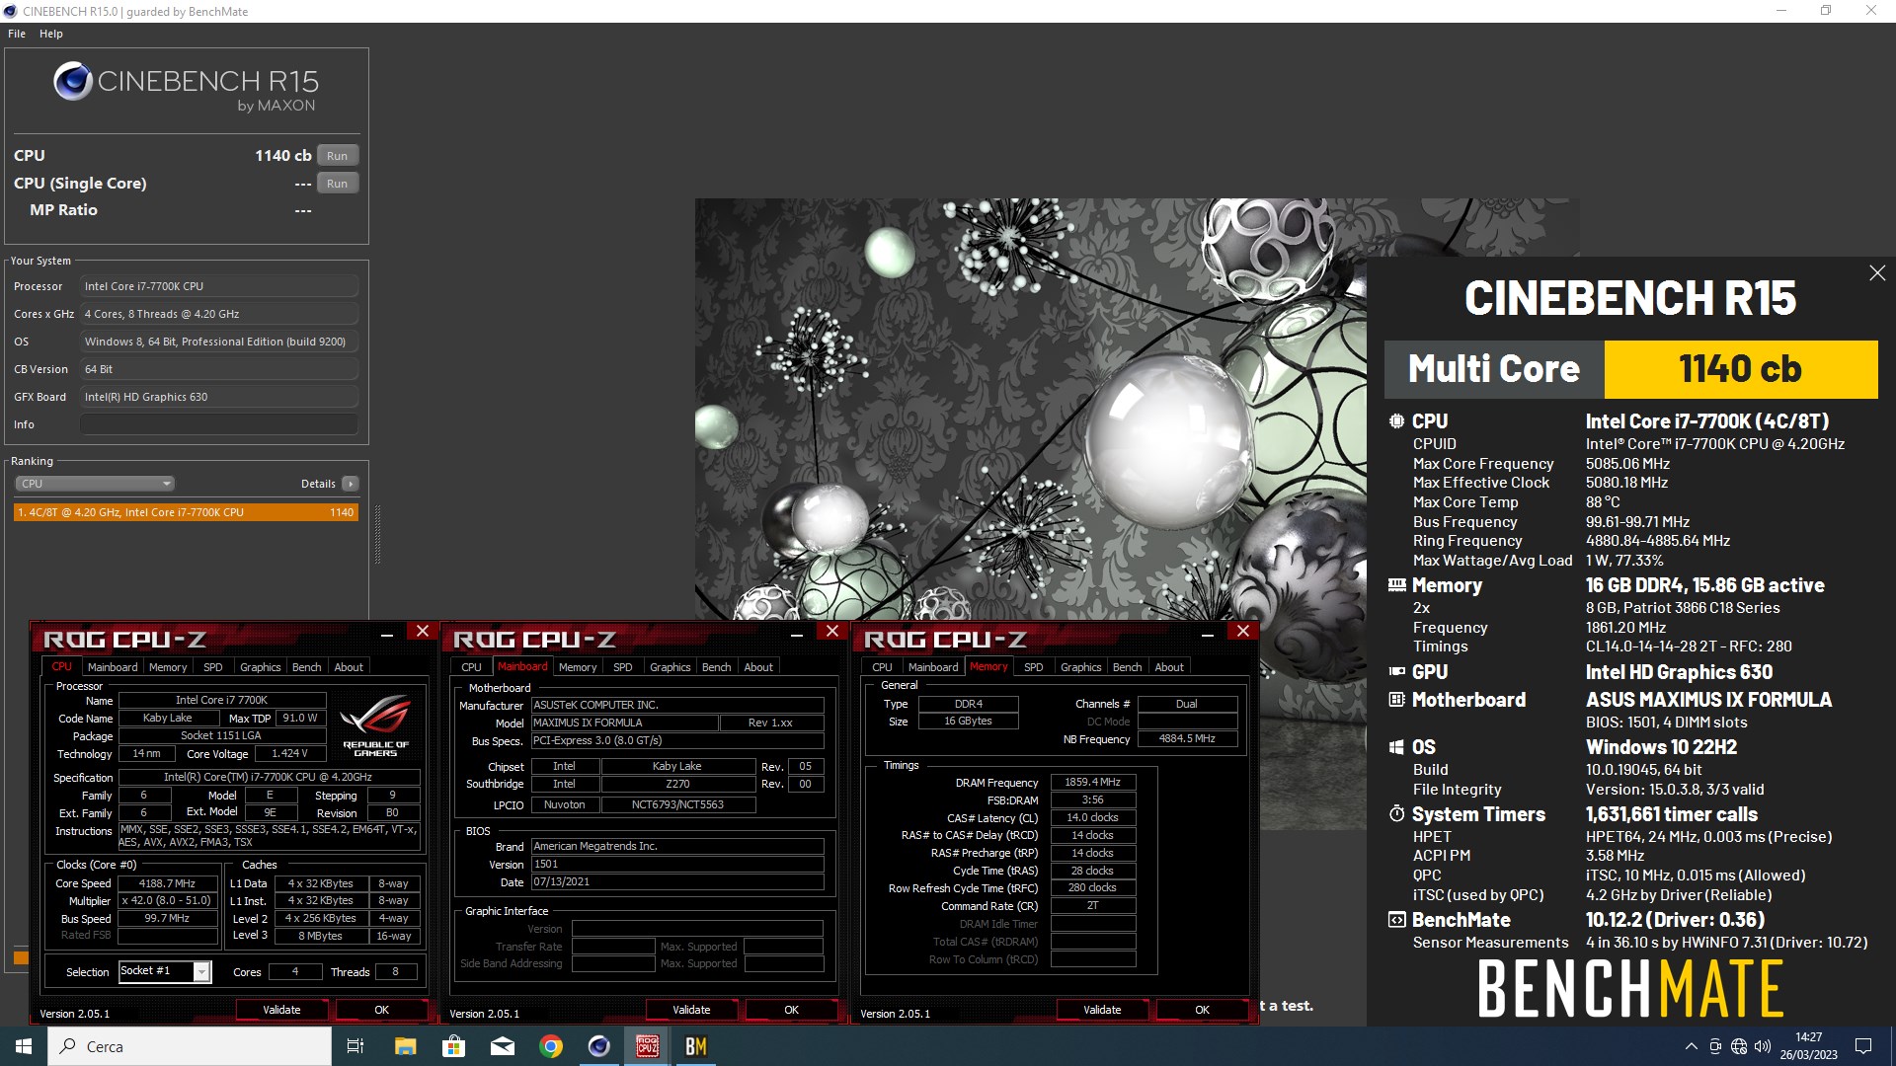Show hidden system tray icons

[x=1691, y=1046]
